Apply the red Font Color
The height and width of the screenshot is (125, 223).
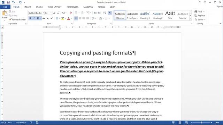69,18
